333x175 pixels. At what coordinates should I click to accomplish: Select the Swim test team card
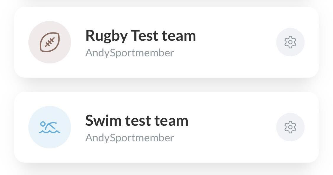coord(166,127)
